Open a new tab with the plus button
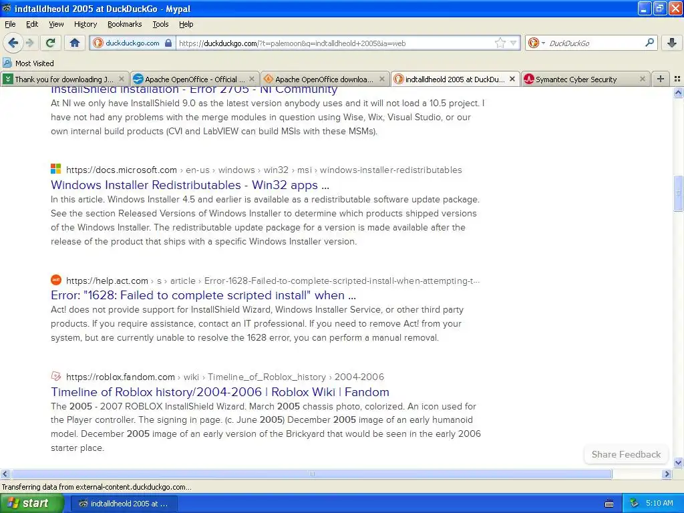The image size is (684, 513). (x=661, y=79)
